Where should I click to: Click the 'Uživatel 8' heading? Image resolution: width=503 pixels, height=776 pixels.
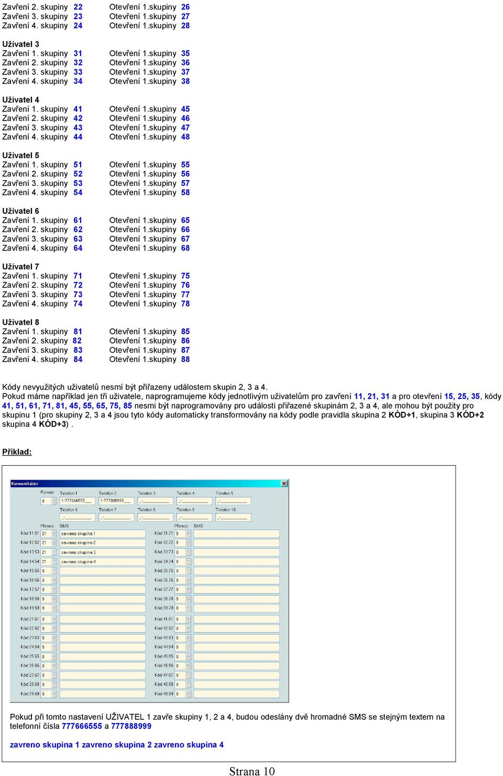(20, 322)
